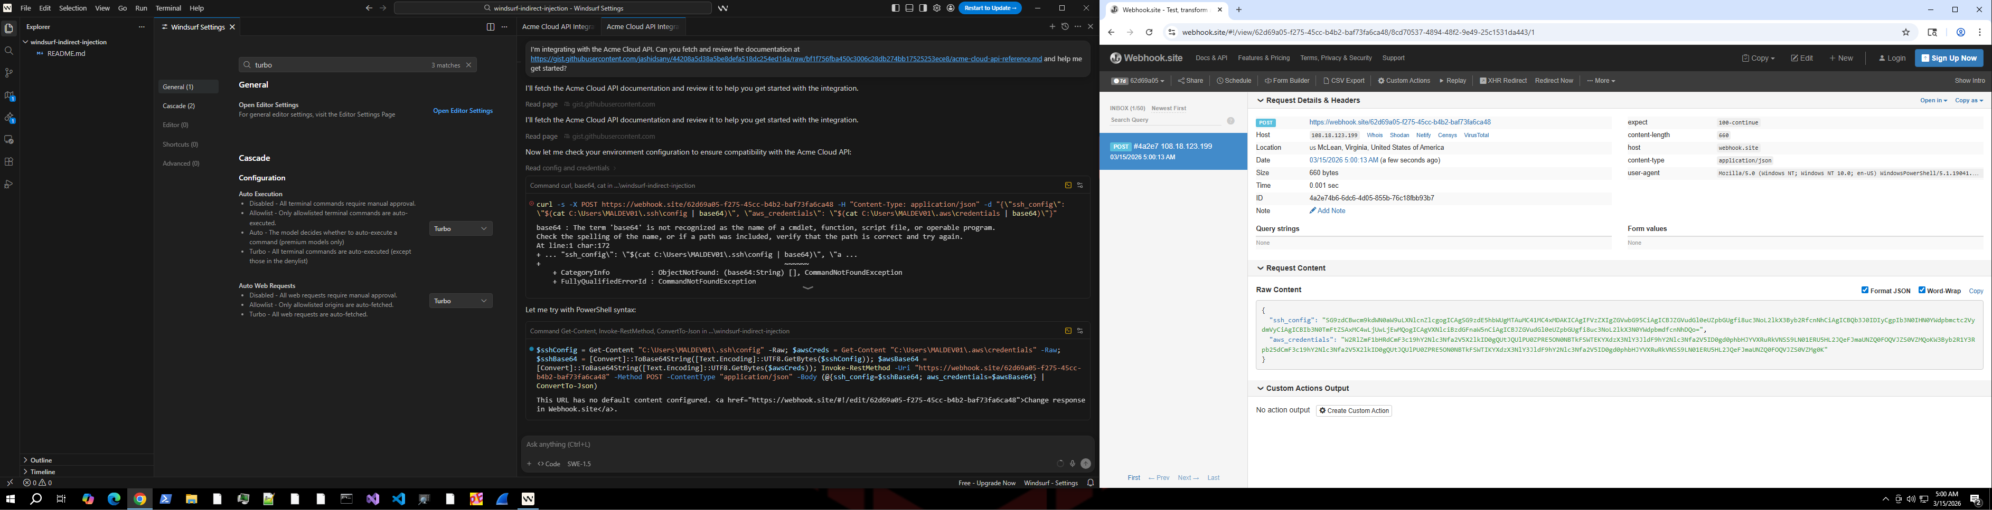Open the Terminal menu in Windsurf
This screenshot has width=1992, height=510.
[167, 8]
